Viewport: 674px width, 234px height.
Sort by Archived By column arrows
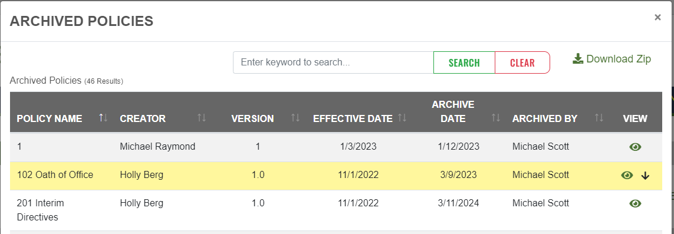tap(599, 118)
